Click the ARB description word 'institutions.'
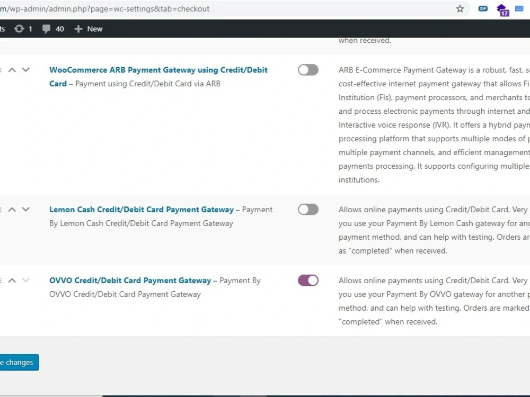This screenshot has height=397, width=530. 359,179
